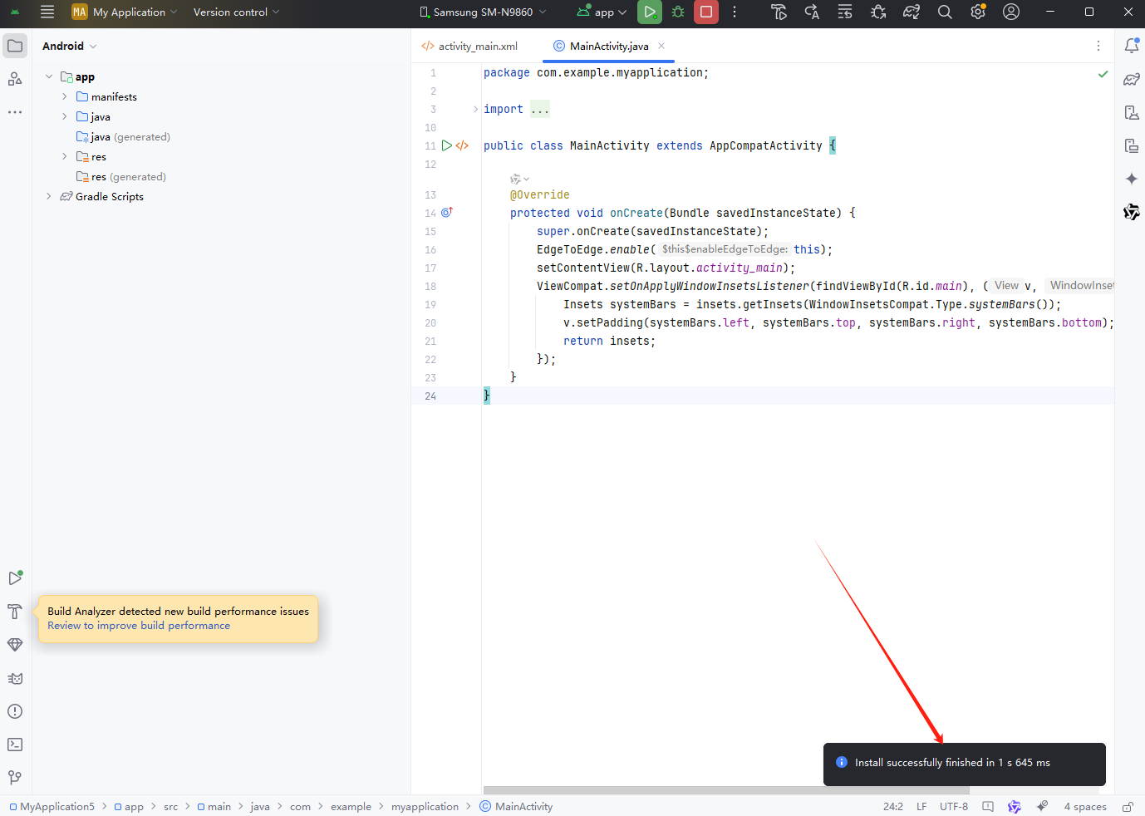Viewport: 1145px width, 816px height.
Task: Open the Device Manager panel
Action: coord(1131,112)
